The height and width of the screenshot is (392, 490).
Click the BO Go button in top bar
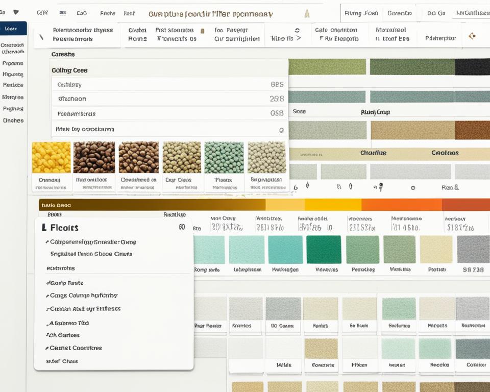(x=435, y=13)
